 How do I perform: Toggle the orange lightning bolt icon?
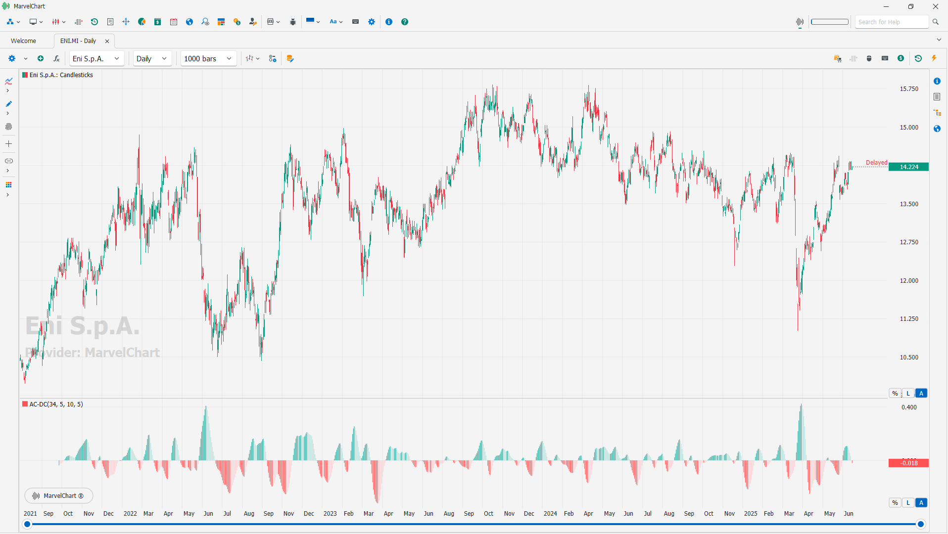coord(934,58)
